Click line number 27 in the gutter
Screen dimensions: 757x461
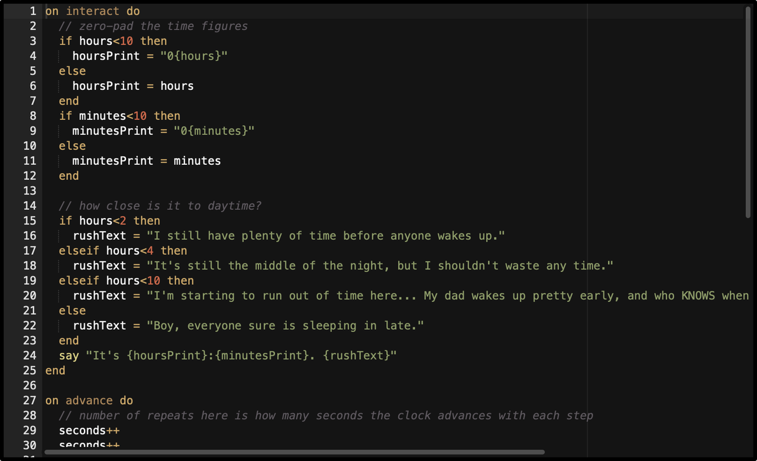(x=30, y=400)
